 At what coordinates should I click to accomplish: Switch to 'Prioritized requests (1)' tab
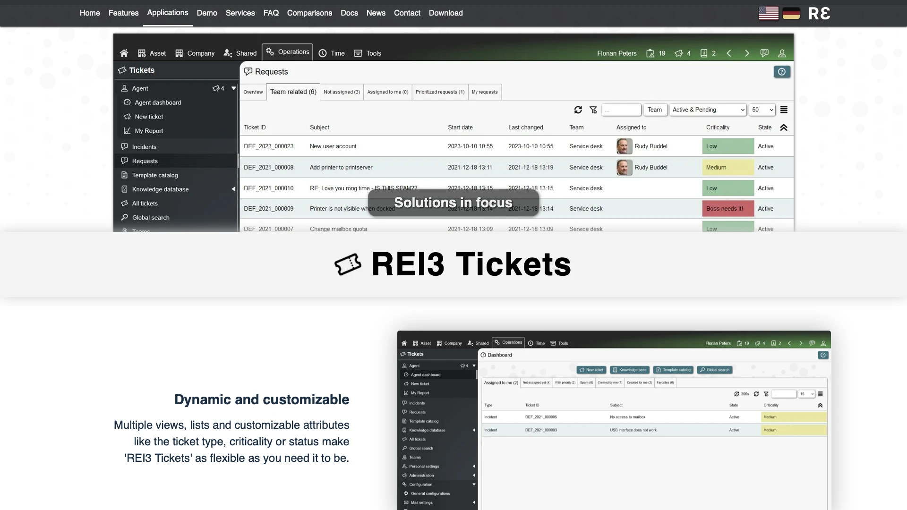pos(440,92)
